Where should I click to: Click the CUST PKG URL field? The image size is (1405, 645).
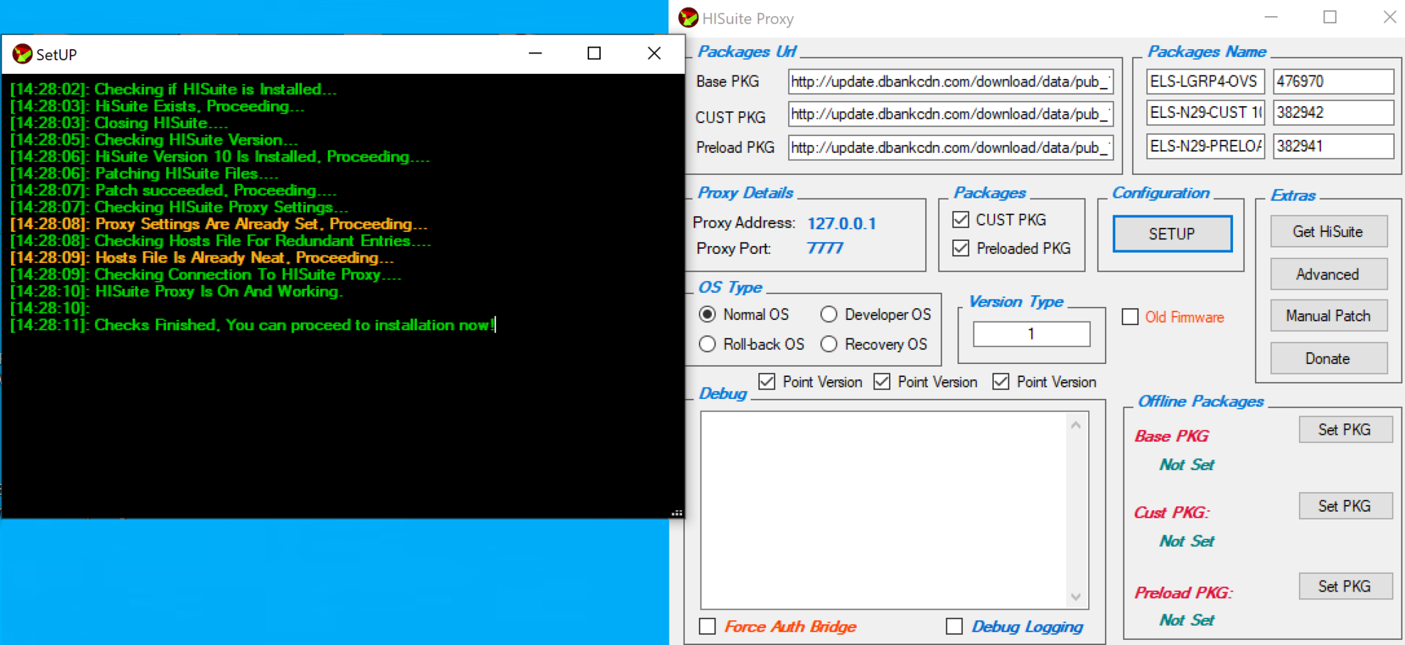951,113
